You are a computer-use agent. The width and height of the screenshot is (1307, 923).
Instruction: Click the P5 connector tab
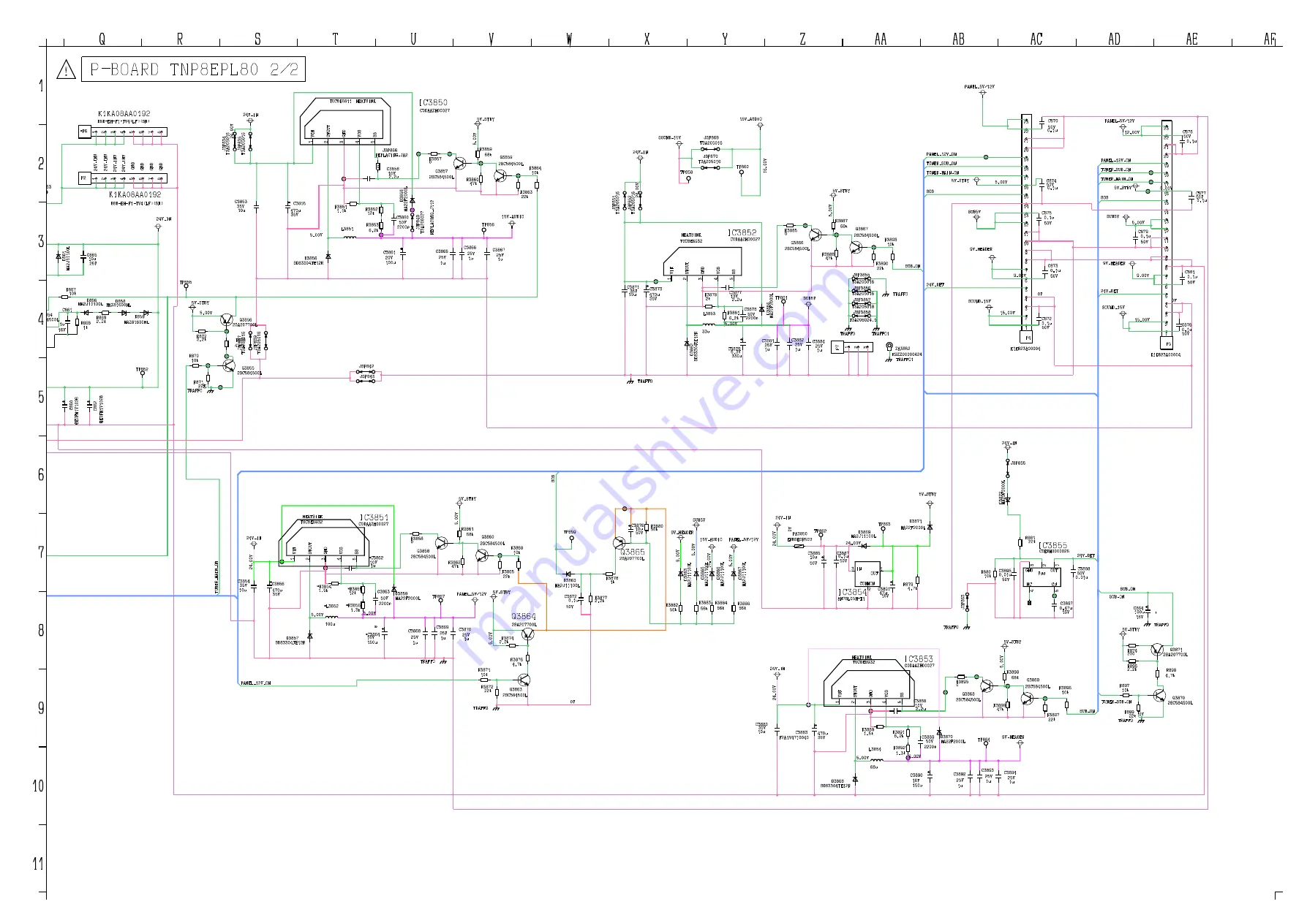coord(1167,343)
